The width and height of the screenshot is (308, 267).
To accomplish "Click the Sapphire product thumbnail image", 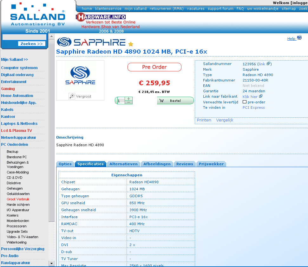I will click(x=80, y=76).
